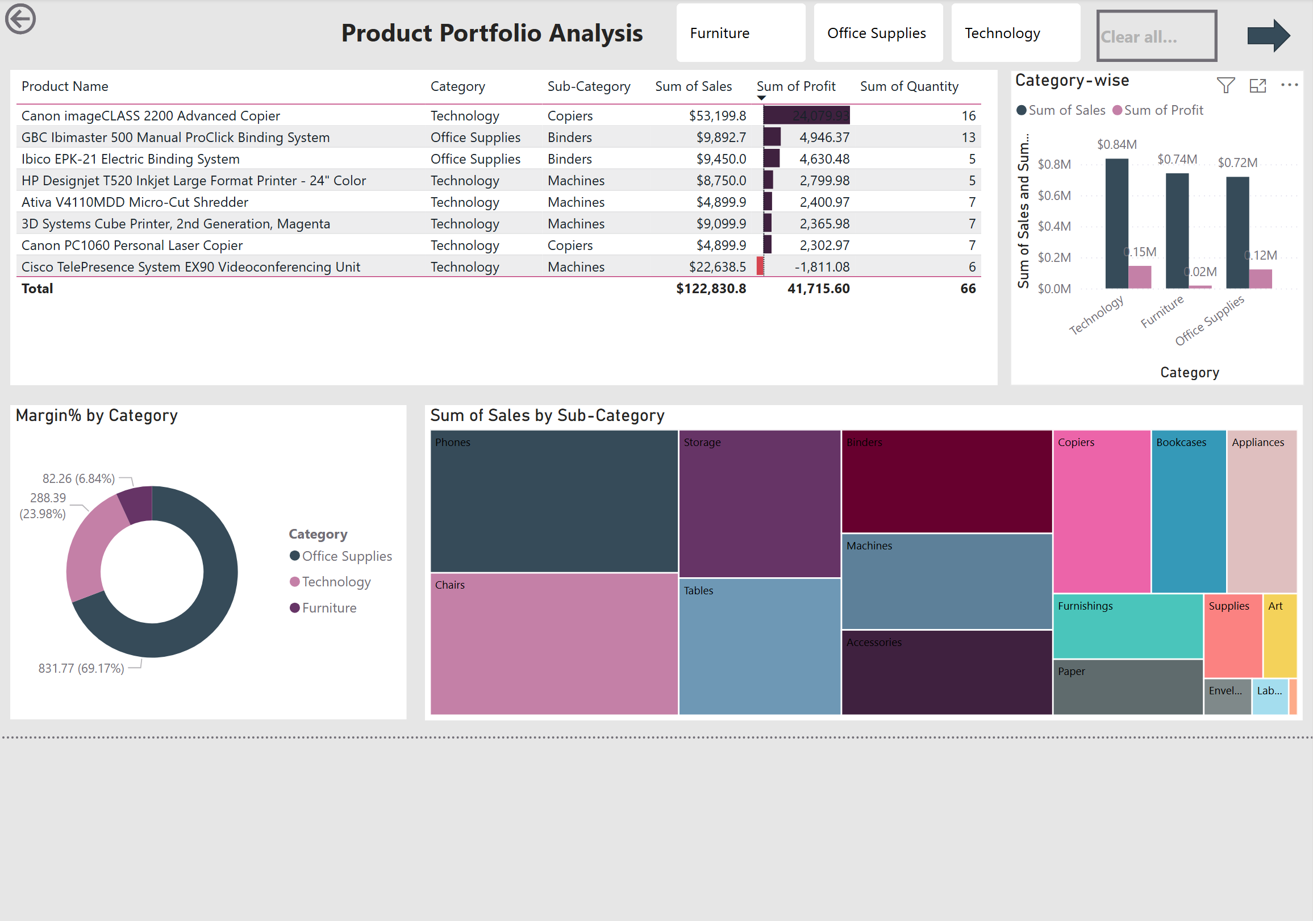Click the next page right arrow
1313x921 pixels.
pos(1268,35)
